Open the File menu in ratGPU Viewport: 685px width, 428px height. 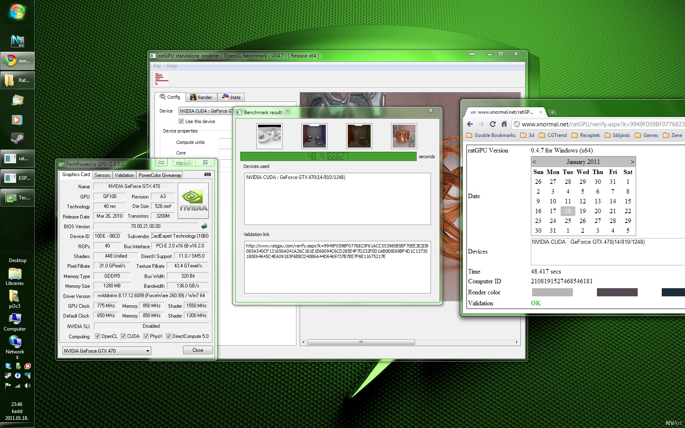157,66
